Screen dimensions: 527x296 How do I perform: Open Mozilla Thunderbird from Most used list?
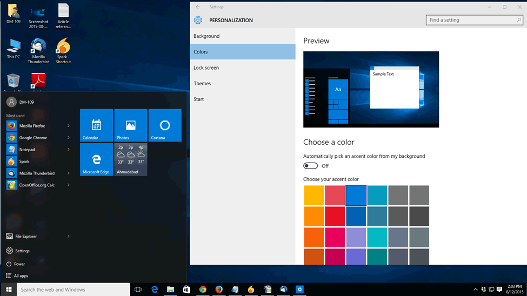point(38,173)
